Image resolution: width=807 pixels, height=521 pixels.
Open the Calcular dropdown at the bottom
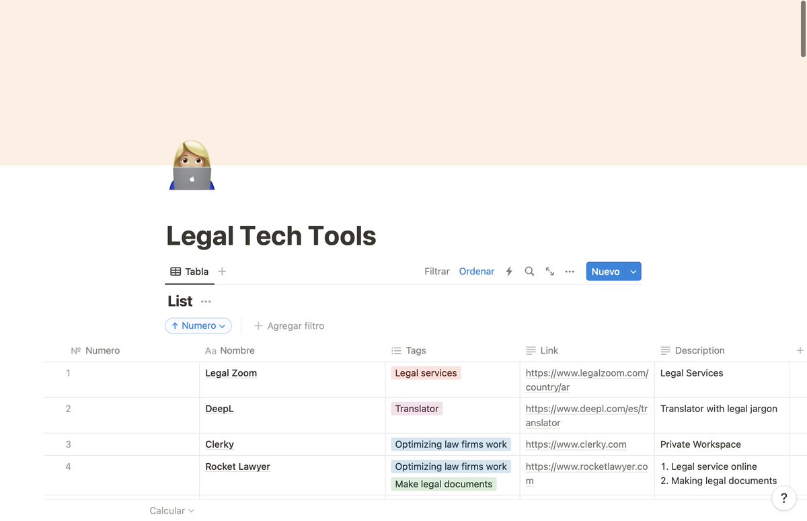[171, 510]
